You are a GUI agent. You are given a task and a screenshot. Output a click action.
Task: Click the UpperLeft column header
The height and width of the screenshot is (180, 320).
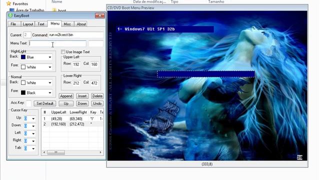58,112
